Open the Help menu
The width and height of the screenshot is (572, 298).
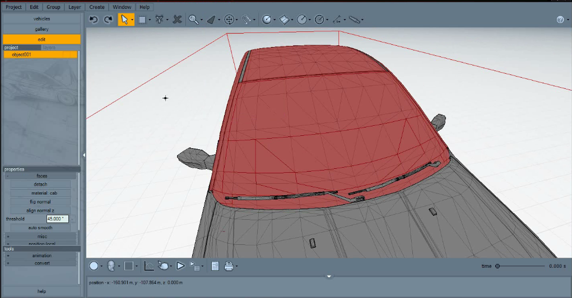pyautogui.click(x=145, y=7)
